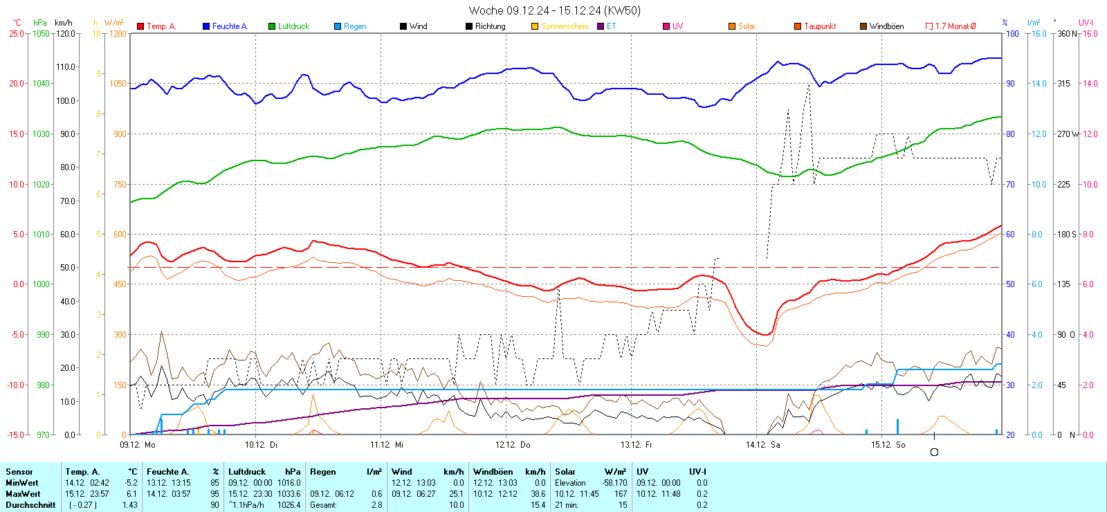The image size is (1107, 512).
Task: Click the circle marker below the 15.12. axis
Action: (x=934, y=452)
